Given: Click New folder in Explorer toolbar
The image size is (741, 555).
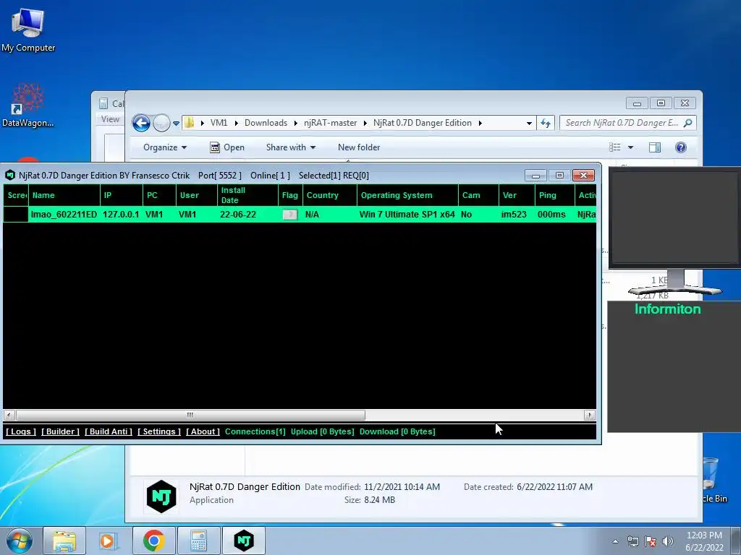Looking at the screenshot, I should [x=359, y=147].
